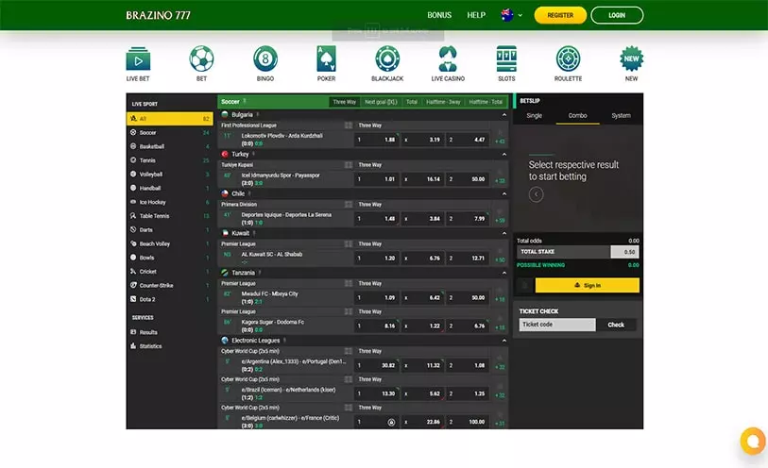Pick AL Kuwait SC home win at 1.20
768x468 pixels.
click(377, 259)
